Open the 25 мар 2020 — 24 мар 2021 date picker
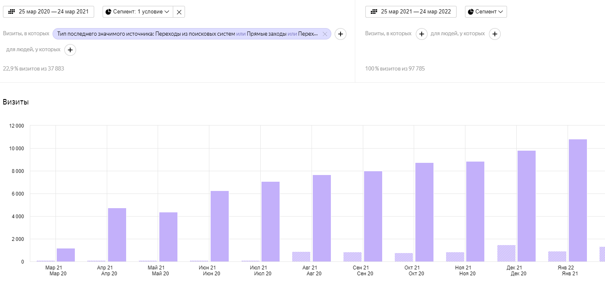Screen dimensions: 605x290 pos(48,12)
